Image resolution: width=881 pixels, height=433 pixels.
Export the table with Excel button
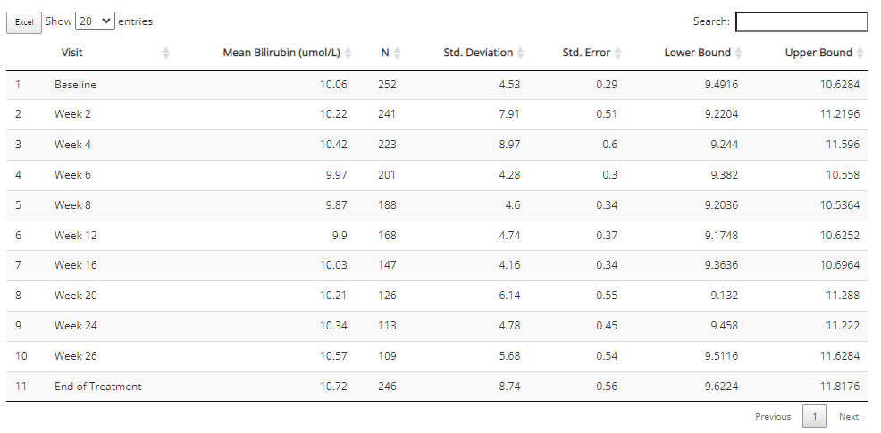tap(24, 22)
